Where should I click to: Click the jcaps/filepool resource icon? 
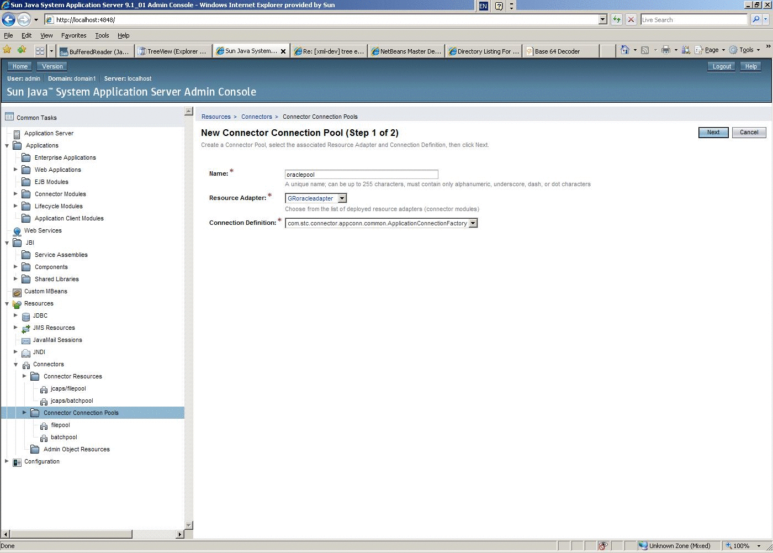click(x=44, y=389)
